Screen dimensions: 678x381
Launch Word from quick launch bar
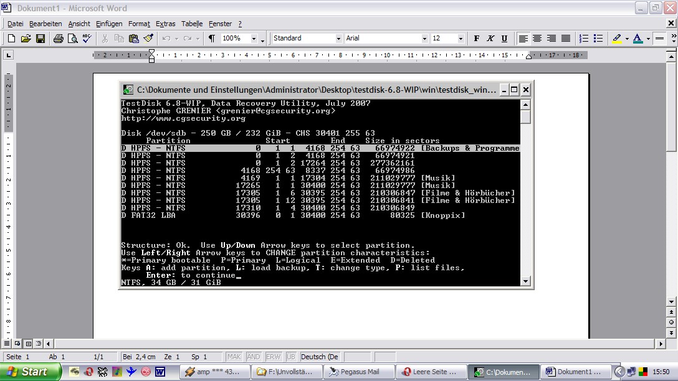click(x=160, y=372)
